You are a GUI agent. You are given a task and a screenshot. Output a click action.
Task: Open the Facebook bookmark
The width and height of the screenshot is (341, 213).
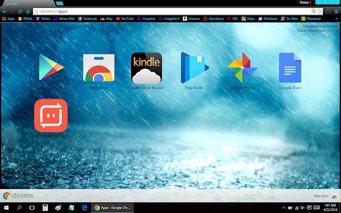pos(87,19)
